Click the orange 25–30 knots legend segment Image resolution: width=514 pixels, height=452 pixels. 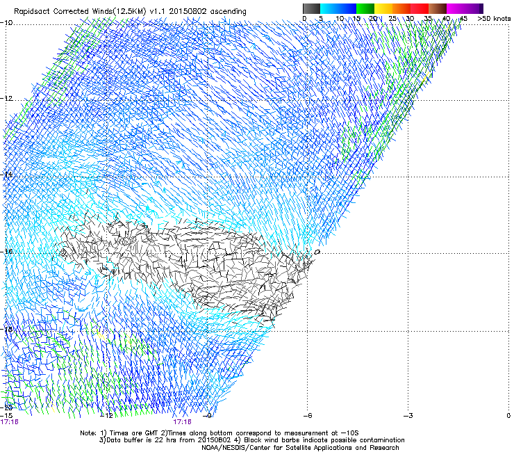[401, 8]
